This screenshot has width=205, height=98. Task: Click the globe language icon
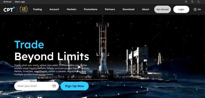pos(195,9)
